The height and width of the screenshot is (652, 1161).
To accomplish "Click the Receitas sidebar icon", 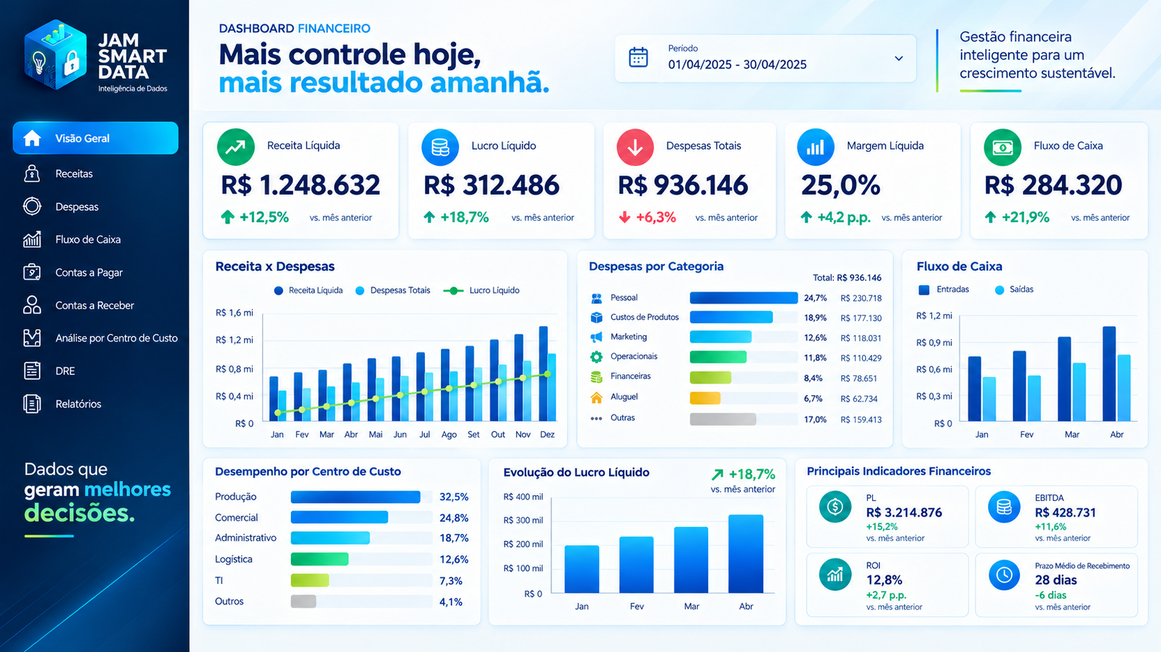I will [32, 173].
